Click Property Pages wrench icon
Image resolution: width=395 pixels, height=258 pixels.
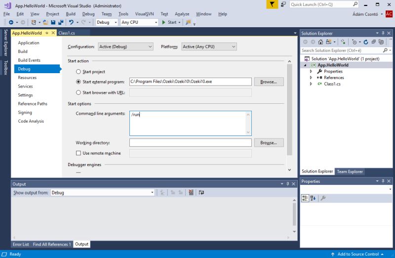pos(323,198)
